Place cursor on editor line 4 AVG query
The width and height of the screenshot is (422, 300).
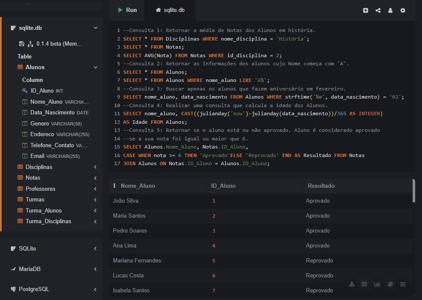coord(202,55)
